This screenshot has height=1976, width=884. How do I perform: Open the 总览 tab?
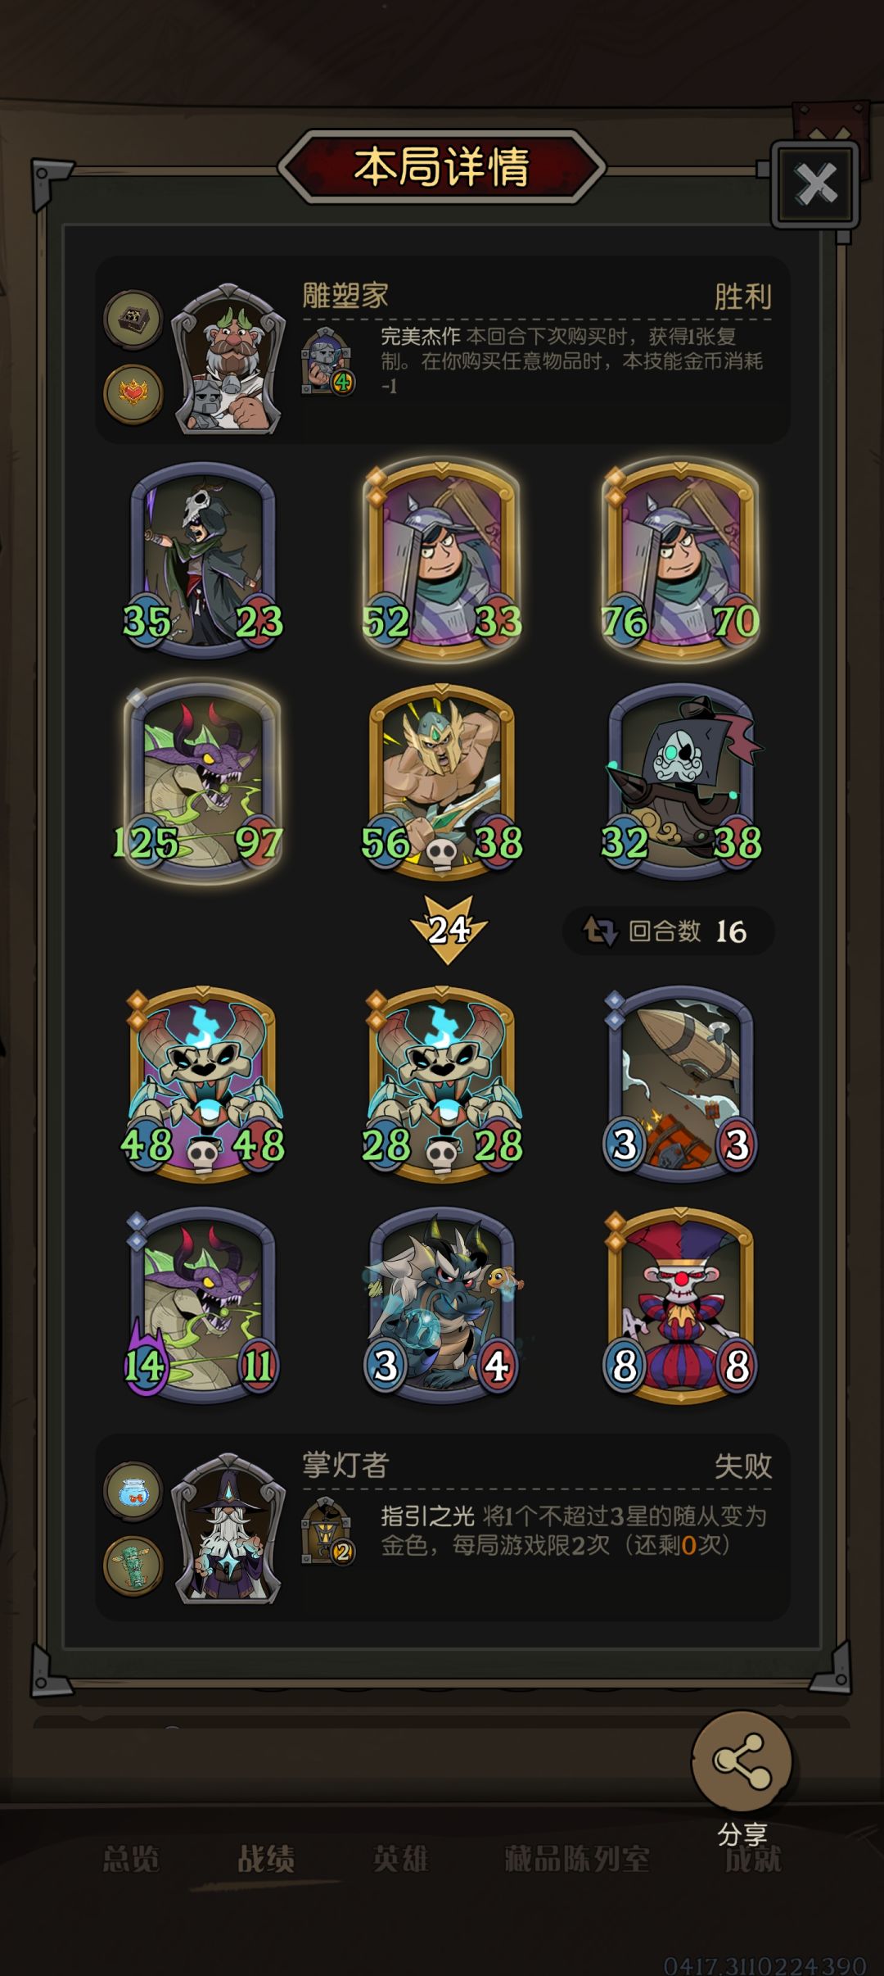131,1858
